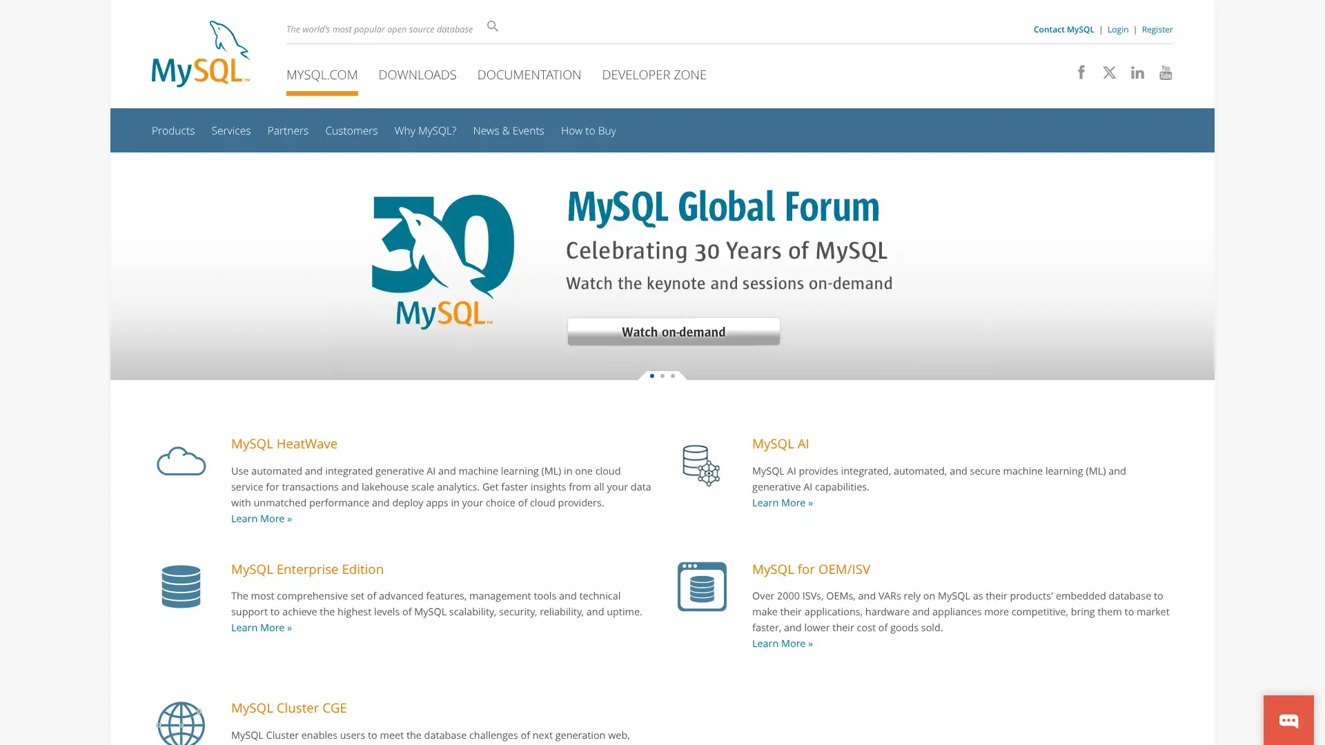Image resolution: width=1325 pixels, height=745 pixels.
Task: Open the chat bubble widget
Action: pos(1288,720)
